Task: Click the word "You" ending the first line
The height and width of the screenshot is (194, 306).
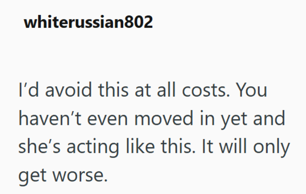Action: pos(251,90)
